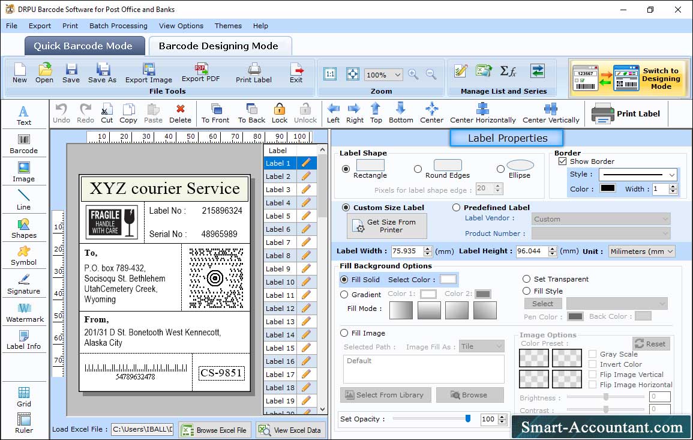The image size is (693, 440).
Task: Export the label as PDF
Action: (x=200, y=73)
